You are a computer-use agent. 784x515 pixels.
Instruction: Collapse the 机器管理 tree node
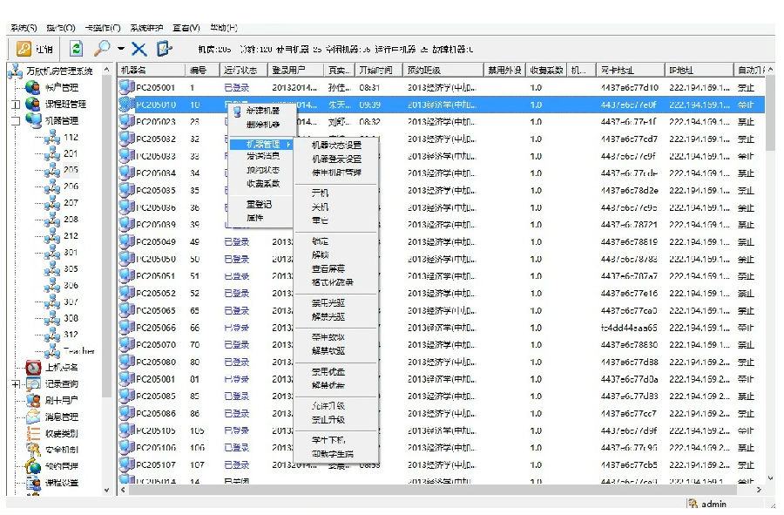pos(16,121)
